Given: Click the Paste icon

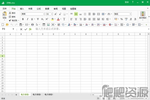Looking at the screenshot, I should pos(4,14).
